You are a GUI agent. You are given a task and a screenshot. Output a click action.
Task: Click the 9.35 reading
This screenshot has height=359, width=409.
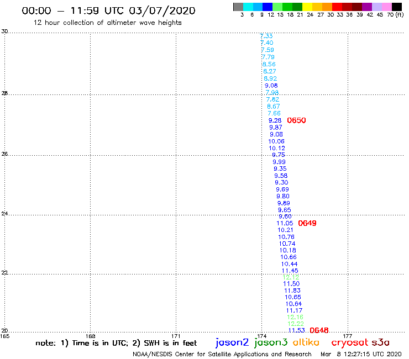tap(280, 168)
